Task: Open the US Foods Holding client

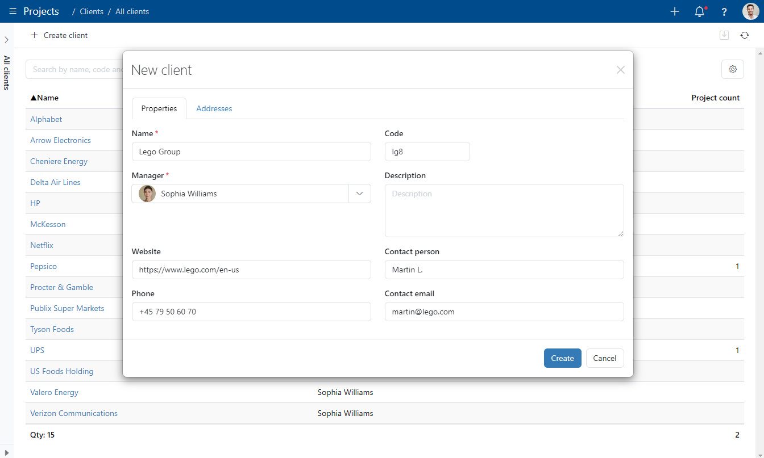Action: [x=61, y=371]
